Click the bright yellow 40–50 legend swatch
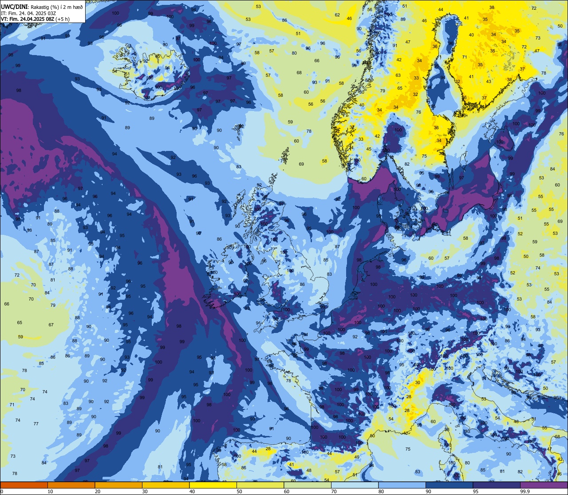 (213, 485)
